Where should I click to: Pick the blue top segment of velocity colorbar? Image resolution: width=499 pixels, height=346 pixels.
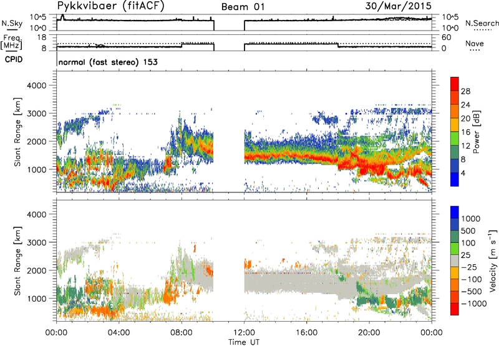pos(455,212)
